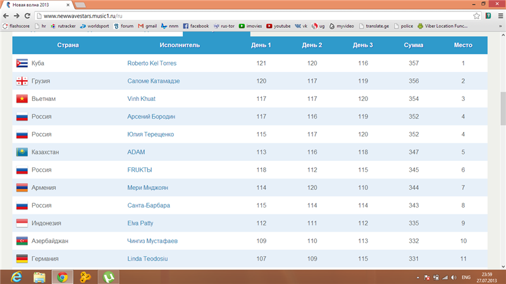Click the Сумма column header
Viewport: 506px width, 284px height.
point(414,45)
